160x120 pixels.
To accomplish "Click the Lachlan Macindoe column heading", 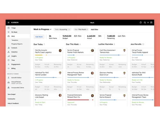I will tap(106, 44).
